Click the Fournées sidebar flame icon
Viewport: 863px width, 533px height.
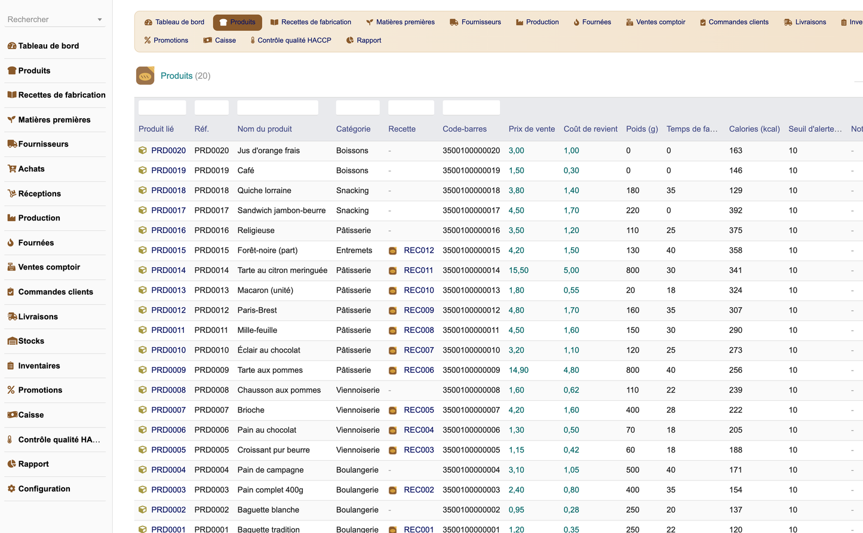coord(11,243)
